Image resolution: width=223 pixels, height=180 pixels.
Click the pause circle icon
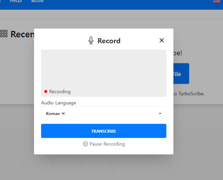click(x=85, y=144)
